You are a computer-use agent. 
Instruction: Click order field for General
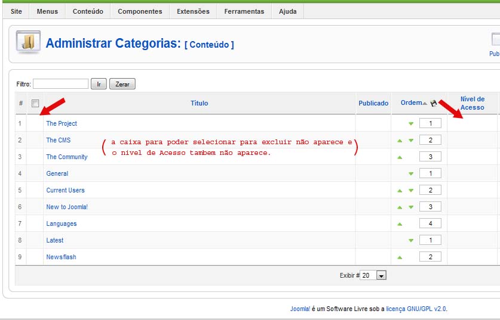point(430,173)
